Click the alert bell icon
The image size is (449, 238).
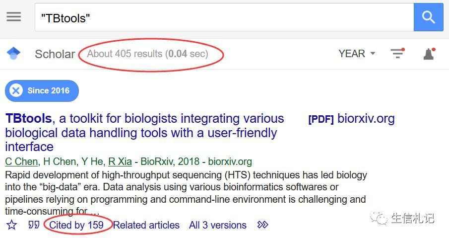pos(429,54)
